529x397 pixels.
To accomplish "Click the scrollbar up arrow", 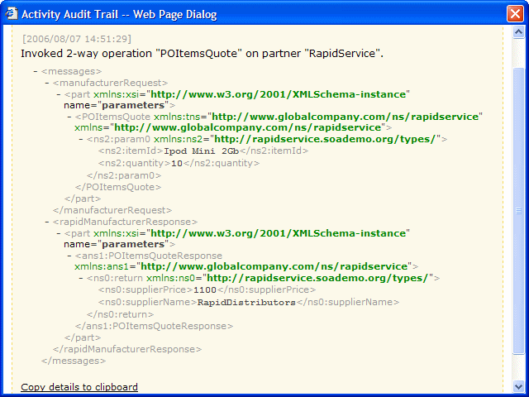I will coord(518,32).
